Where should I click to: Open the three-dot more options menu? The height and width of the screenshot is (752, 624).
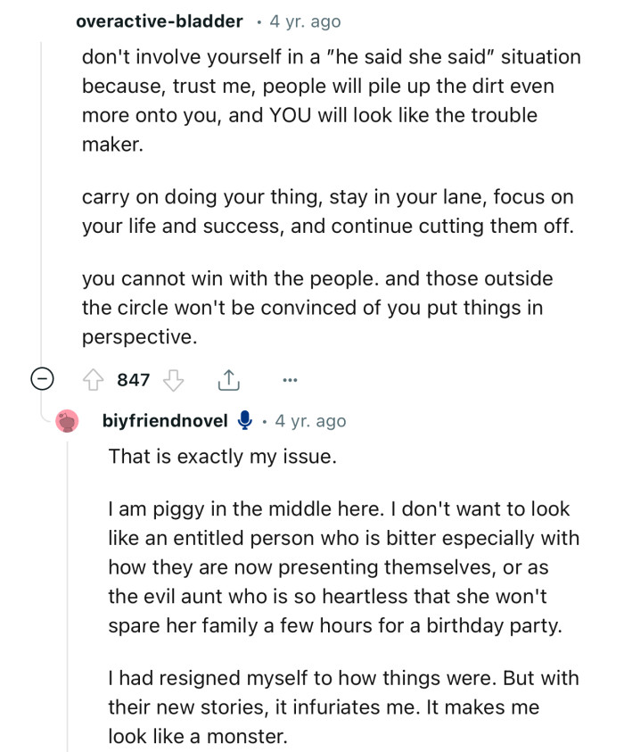pyautogui.click(x=290, y=380)
